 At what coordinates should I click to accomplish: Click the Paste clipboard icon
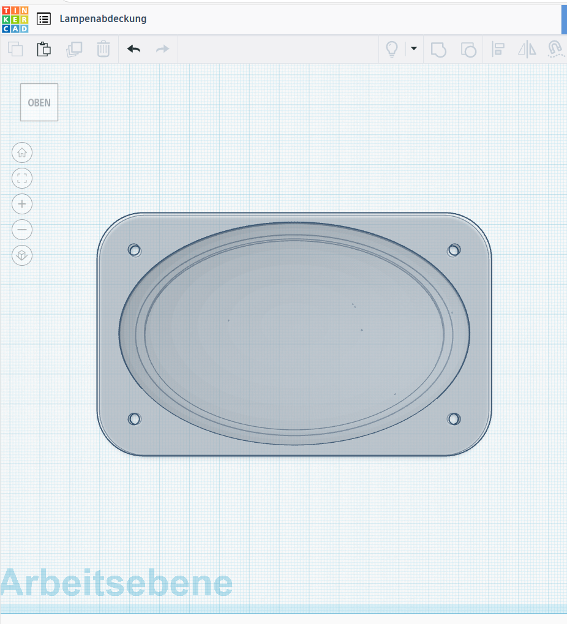pos(43,50)
